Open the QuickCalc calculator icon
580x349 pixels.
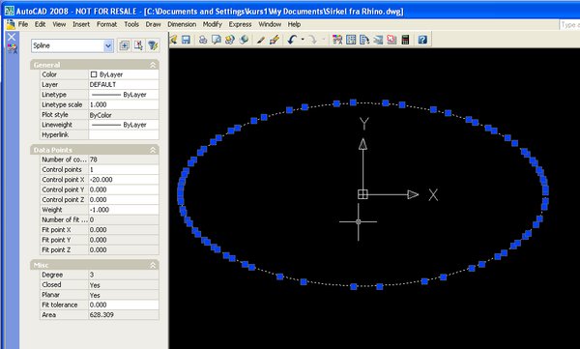click(x=405, y=40)
